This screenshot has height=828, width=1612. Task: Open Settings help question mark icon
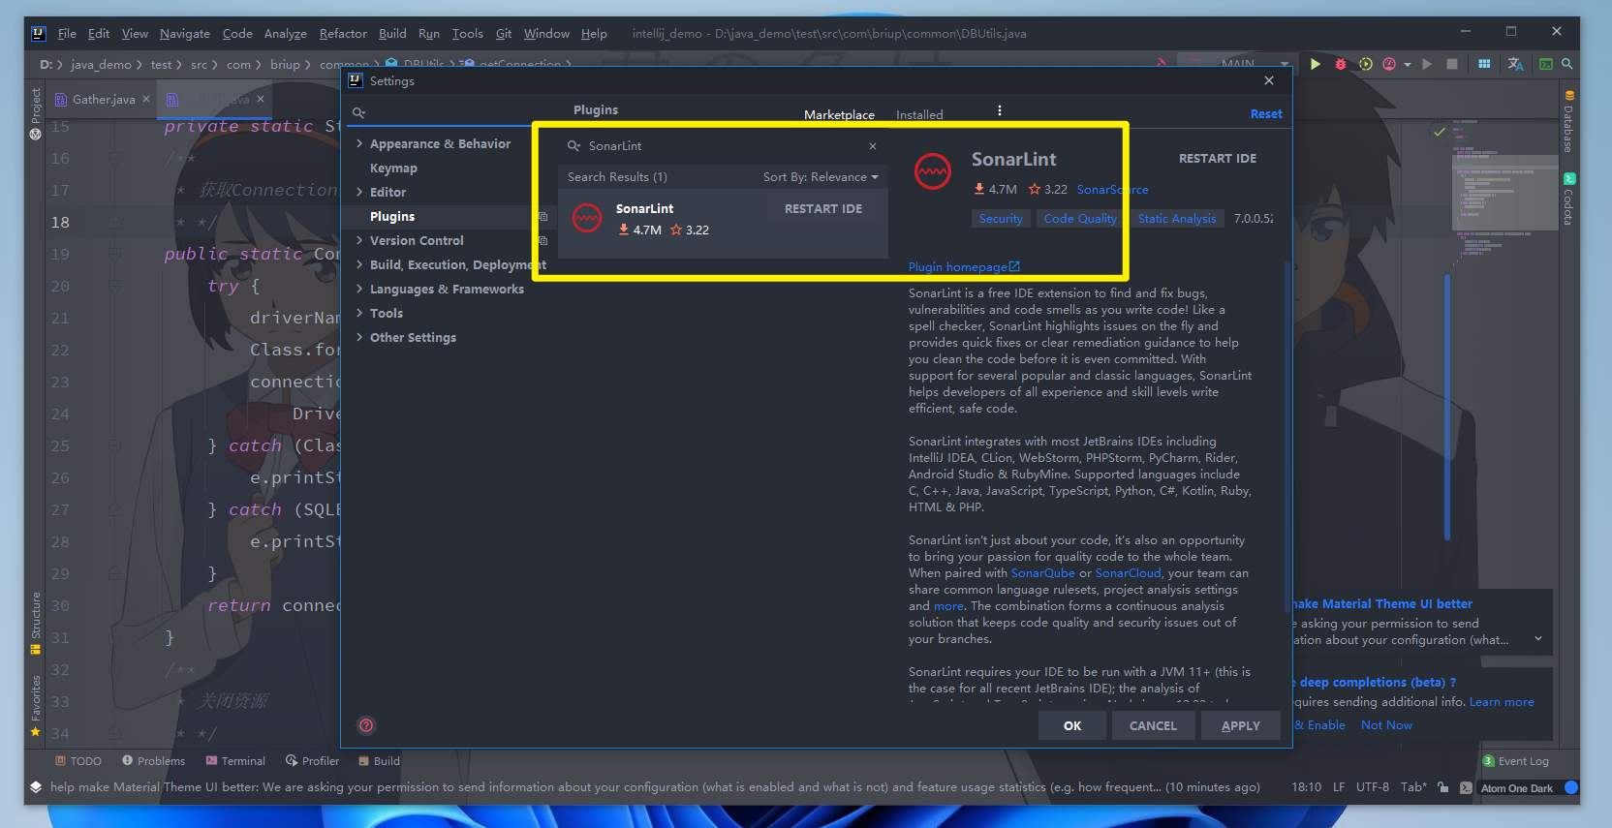click(x=366, y=725)
